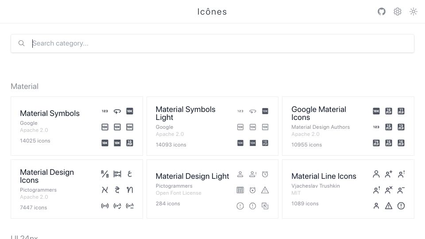The image size is (425, 239).
Task: Click the Icônes title in the header
Action: (x=212, y=12)
